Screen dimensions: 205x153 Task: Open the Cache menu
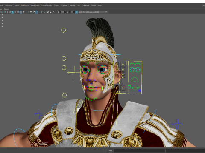click(x=94, y=6)
